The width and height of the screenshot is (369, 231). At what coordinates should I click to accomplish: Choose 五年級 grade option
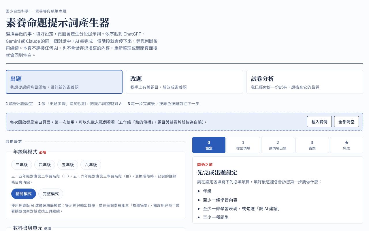click(68, 165)
